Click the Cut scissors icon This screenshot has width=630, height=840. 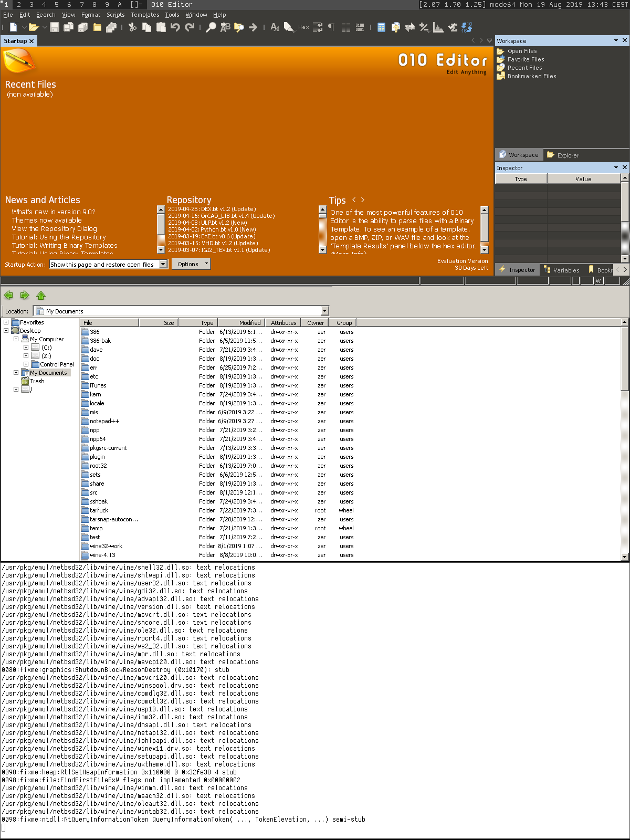point(132,27)
